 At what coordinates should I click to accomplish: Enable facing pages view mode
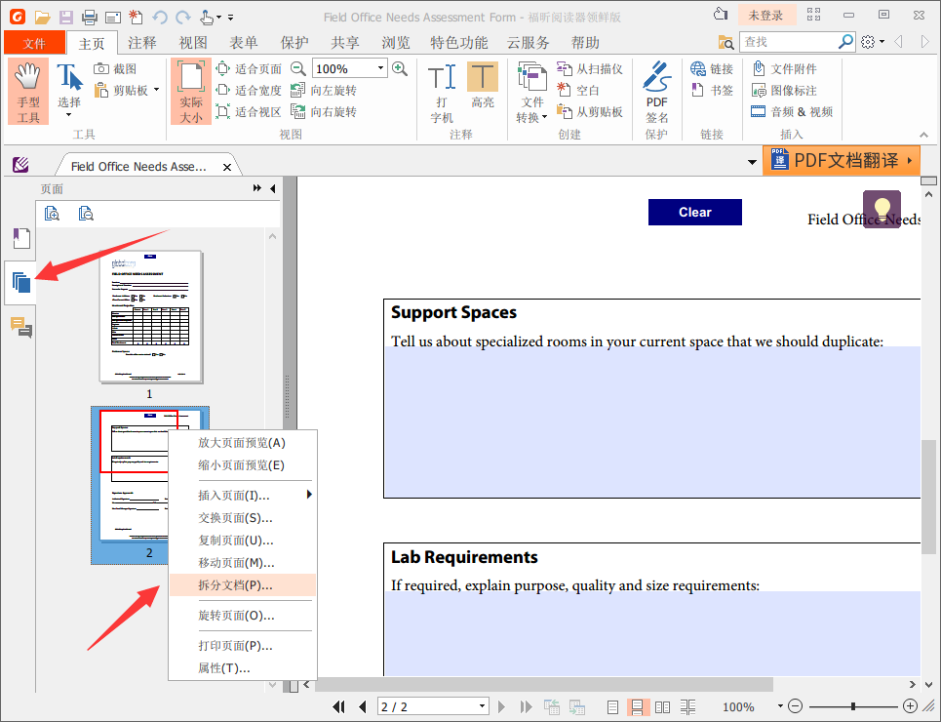coord(663,706)
